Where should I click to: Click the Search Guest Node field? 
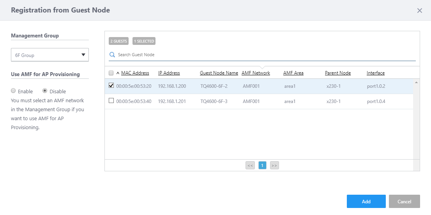266,55
